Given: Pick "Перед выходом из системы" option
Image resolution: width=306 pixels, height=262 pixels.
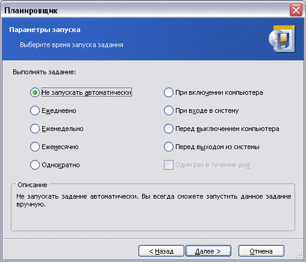Looking at the screenshot, I should coord(169,147).
